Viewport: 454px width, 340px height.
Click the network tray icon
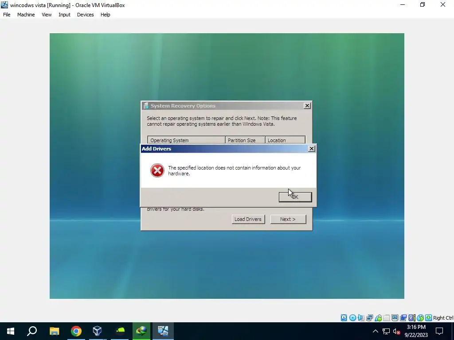[x=386, y=331]
